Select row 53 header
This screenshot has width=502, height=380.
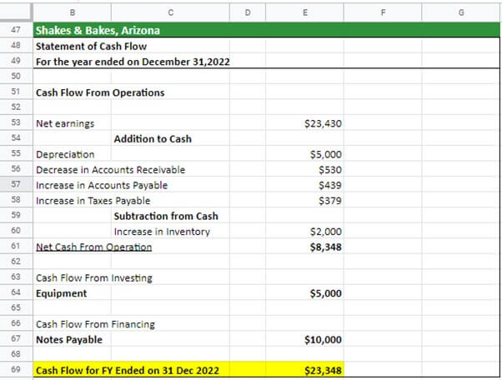[16, 122]
